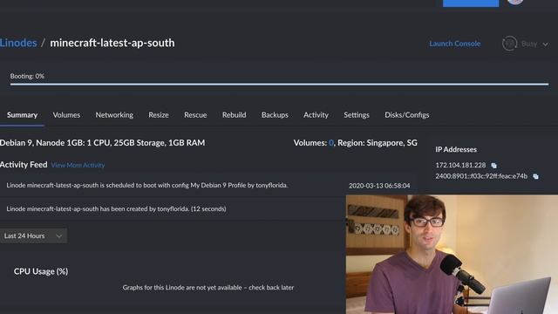Screen dimensions: 558x314
Task: Click the IPv6 address text
Action: (x=481, y=176)
